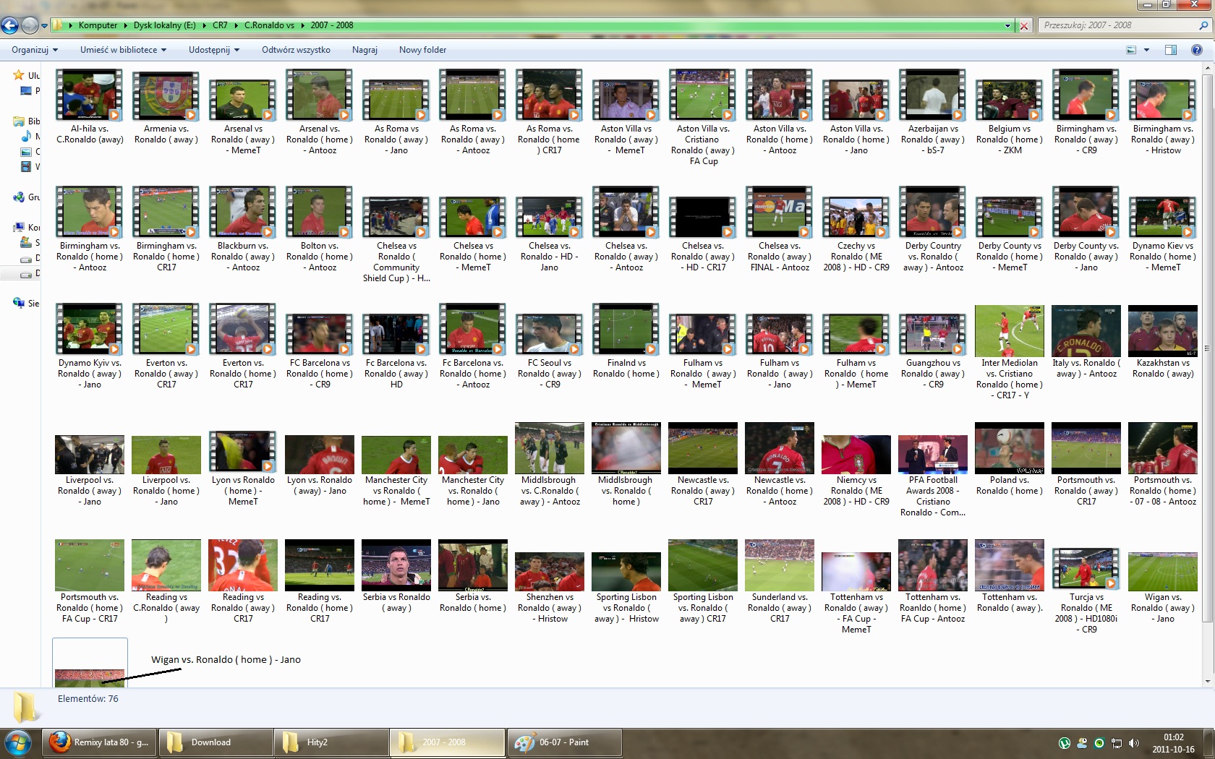Click the Komputer breadcrumb in address bar

click(98, 25)
